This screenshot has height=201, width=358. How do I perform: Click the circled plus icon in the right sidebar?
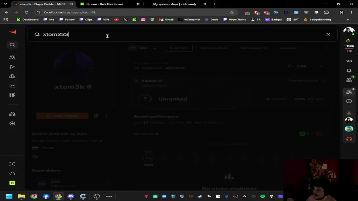point(349,101)
